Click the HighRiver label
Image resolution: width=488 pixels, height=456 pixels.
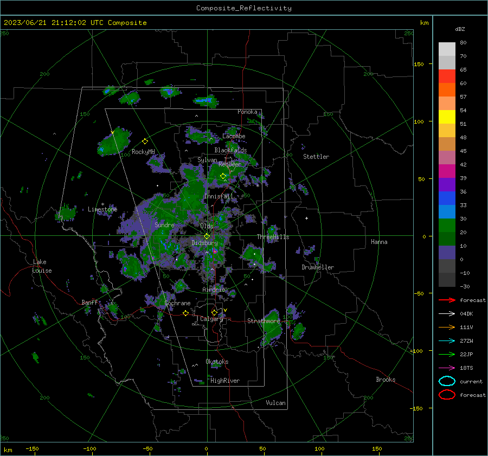[225, 381]
